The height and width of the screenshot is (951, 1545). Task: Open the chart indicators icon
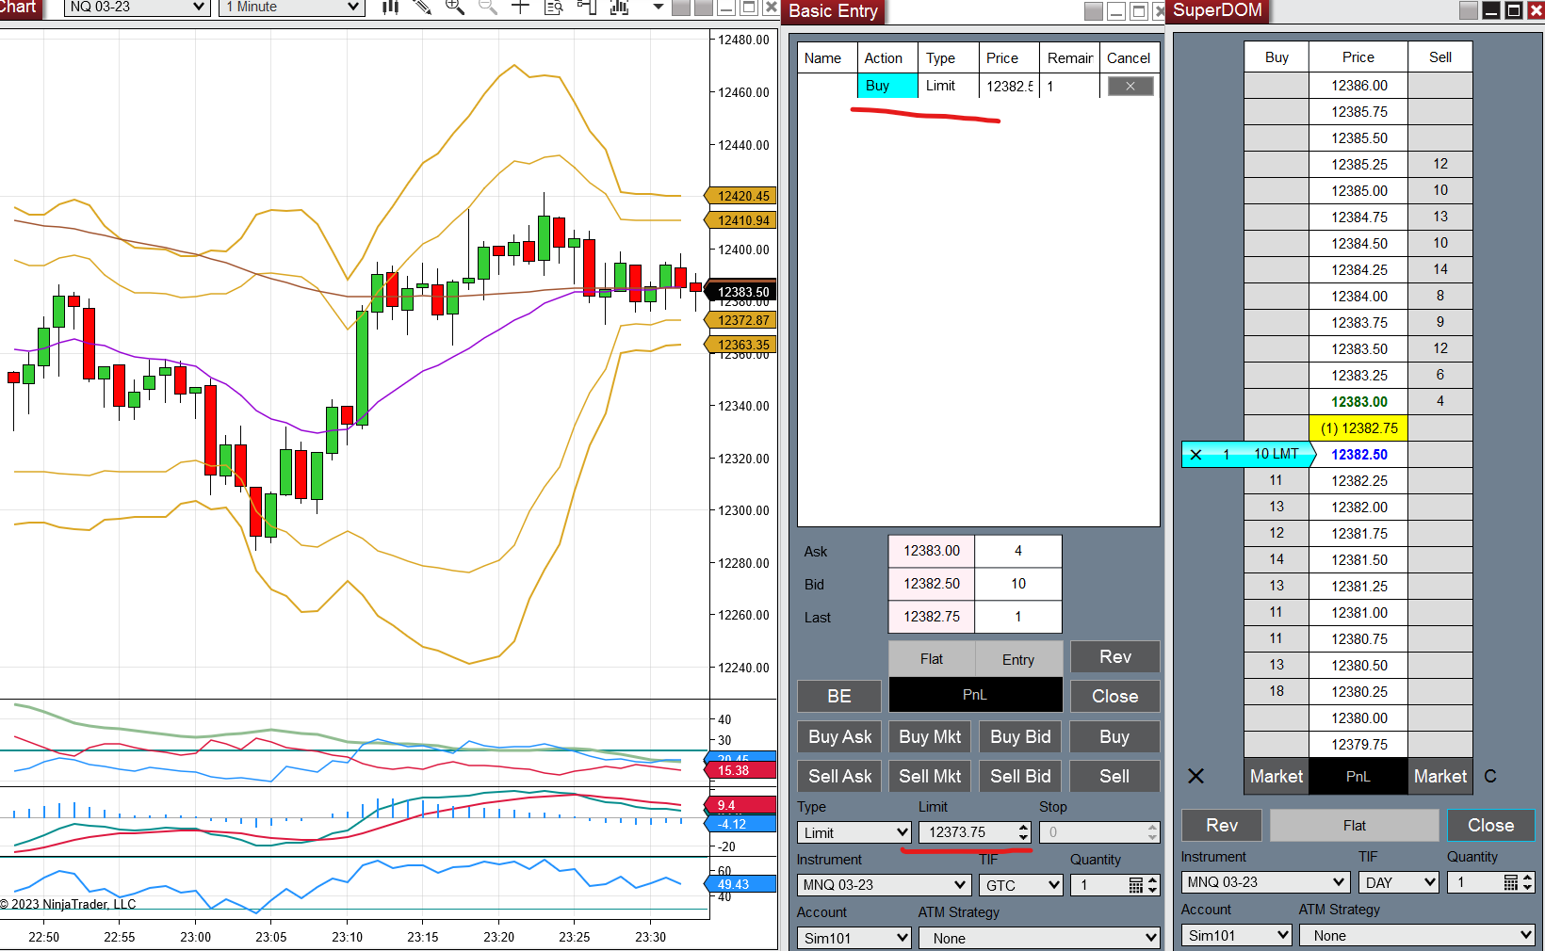click(x=619, y=7)
